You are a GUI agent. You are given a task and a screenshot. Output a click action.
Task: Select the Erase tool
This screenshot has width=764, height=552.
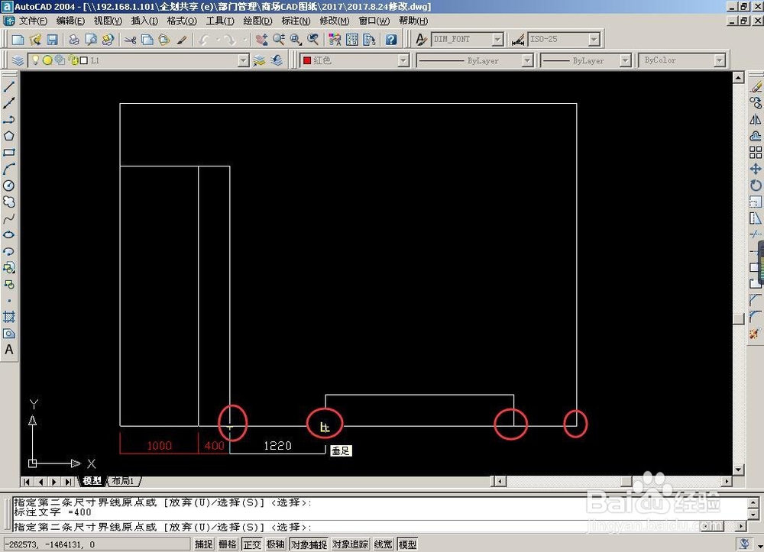(x=756, y=86)
